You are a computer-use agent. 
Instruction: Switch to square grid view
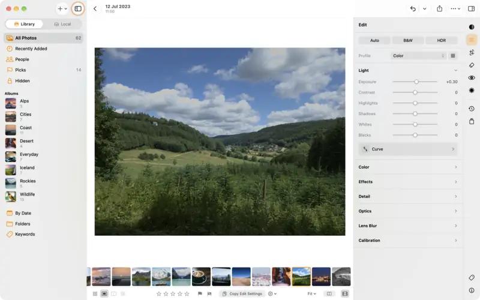coord(123,293)
